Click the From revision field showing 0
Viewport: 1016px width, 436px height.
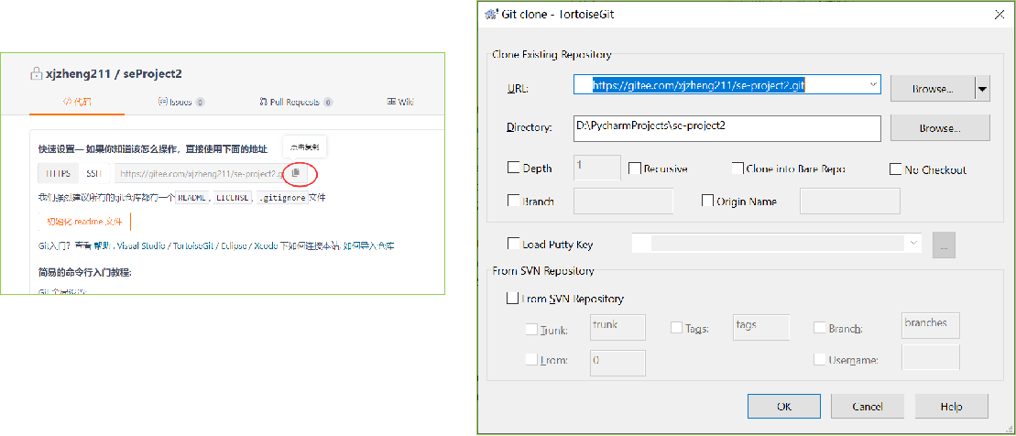617,363
